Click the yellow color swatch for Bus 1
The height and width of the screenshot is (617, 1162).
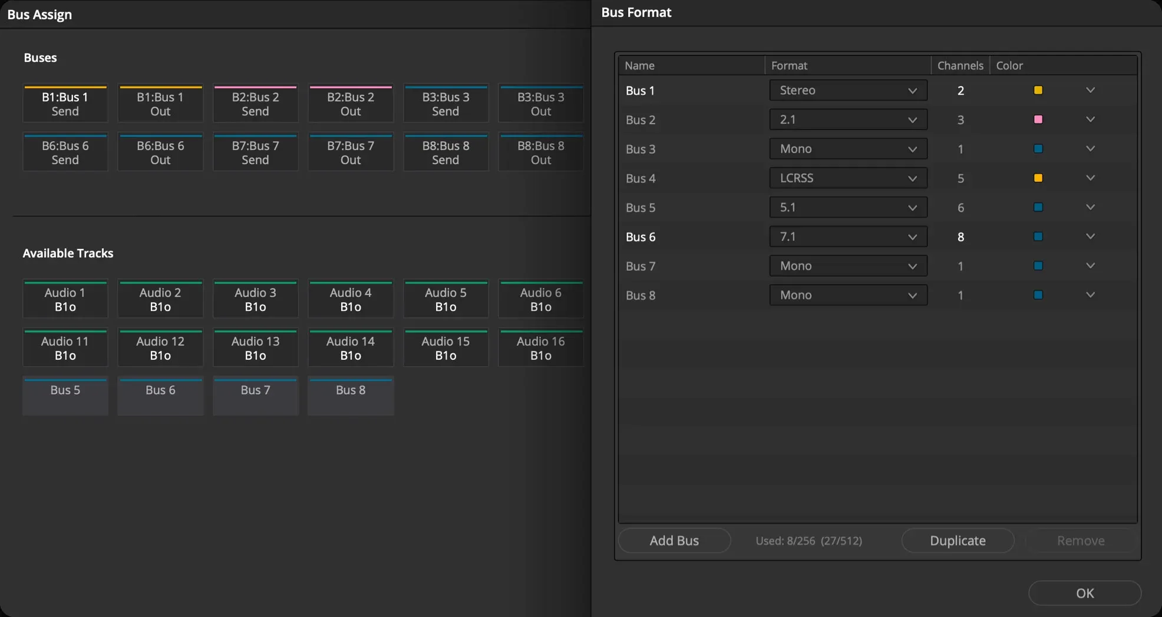pyautogui.click(x=1038, y=90)
